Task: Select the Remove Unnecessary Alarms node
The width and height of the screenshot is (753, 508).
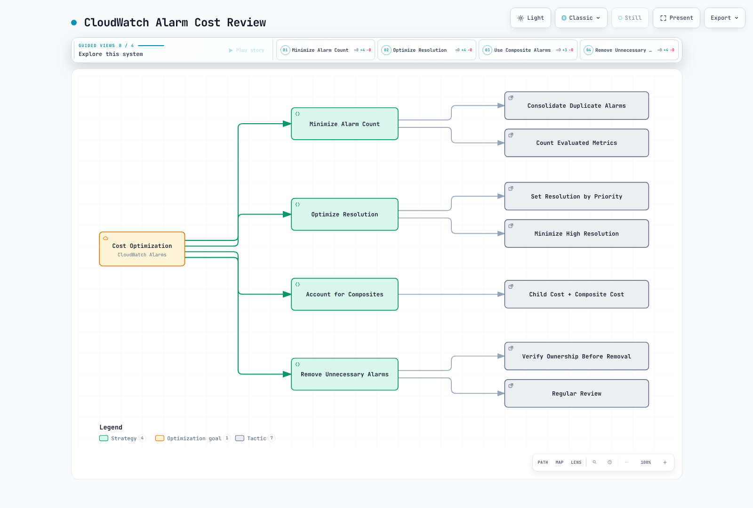Action: [x=345, y=374]
